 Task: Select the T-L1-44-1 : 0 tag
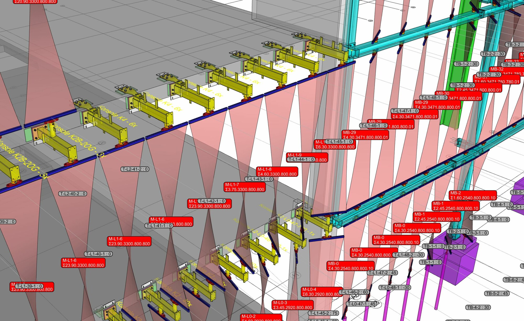pyautogui.click(x=301, y=159)
